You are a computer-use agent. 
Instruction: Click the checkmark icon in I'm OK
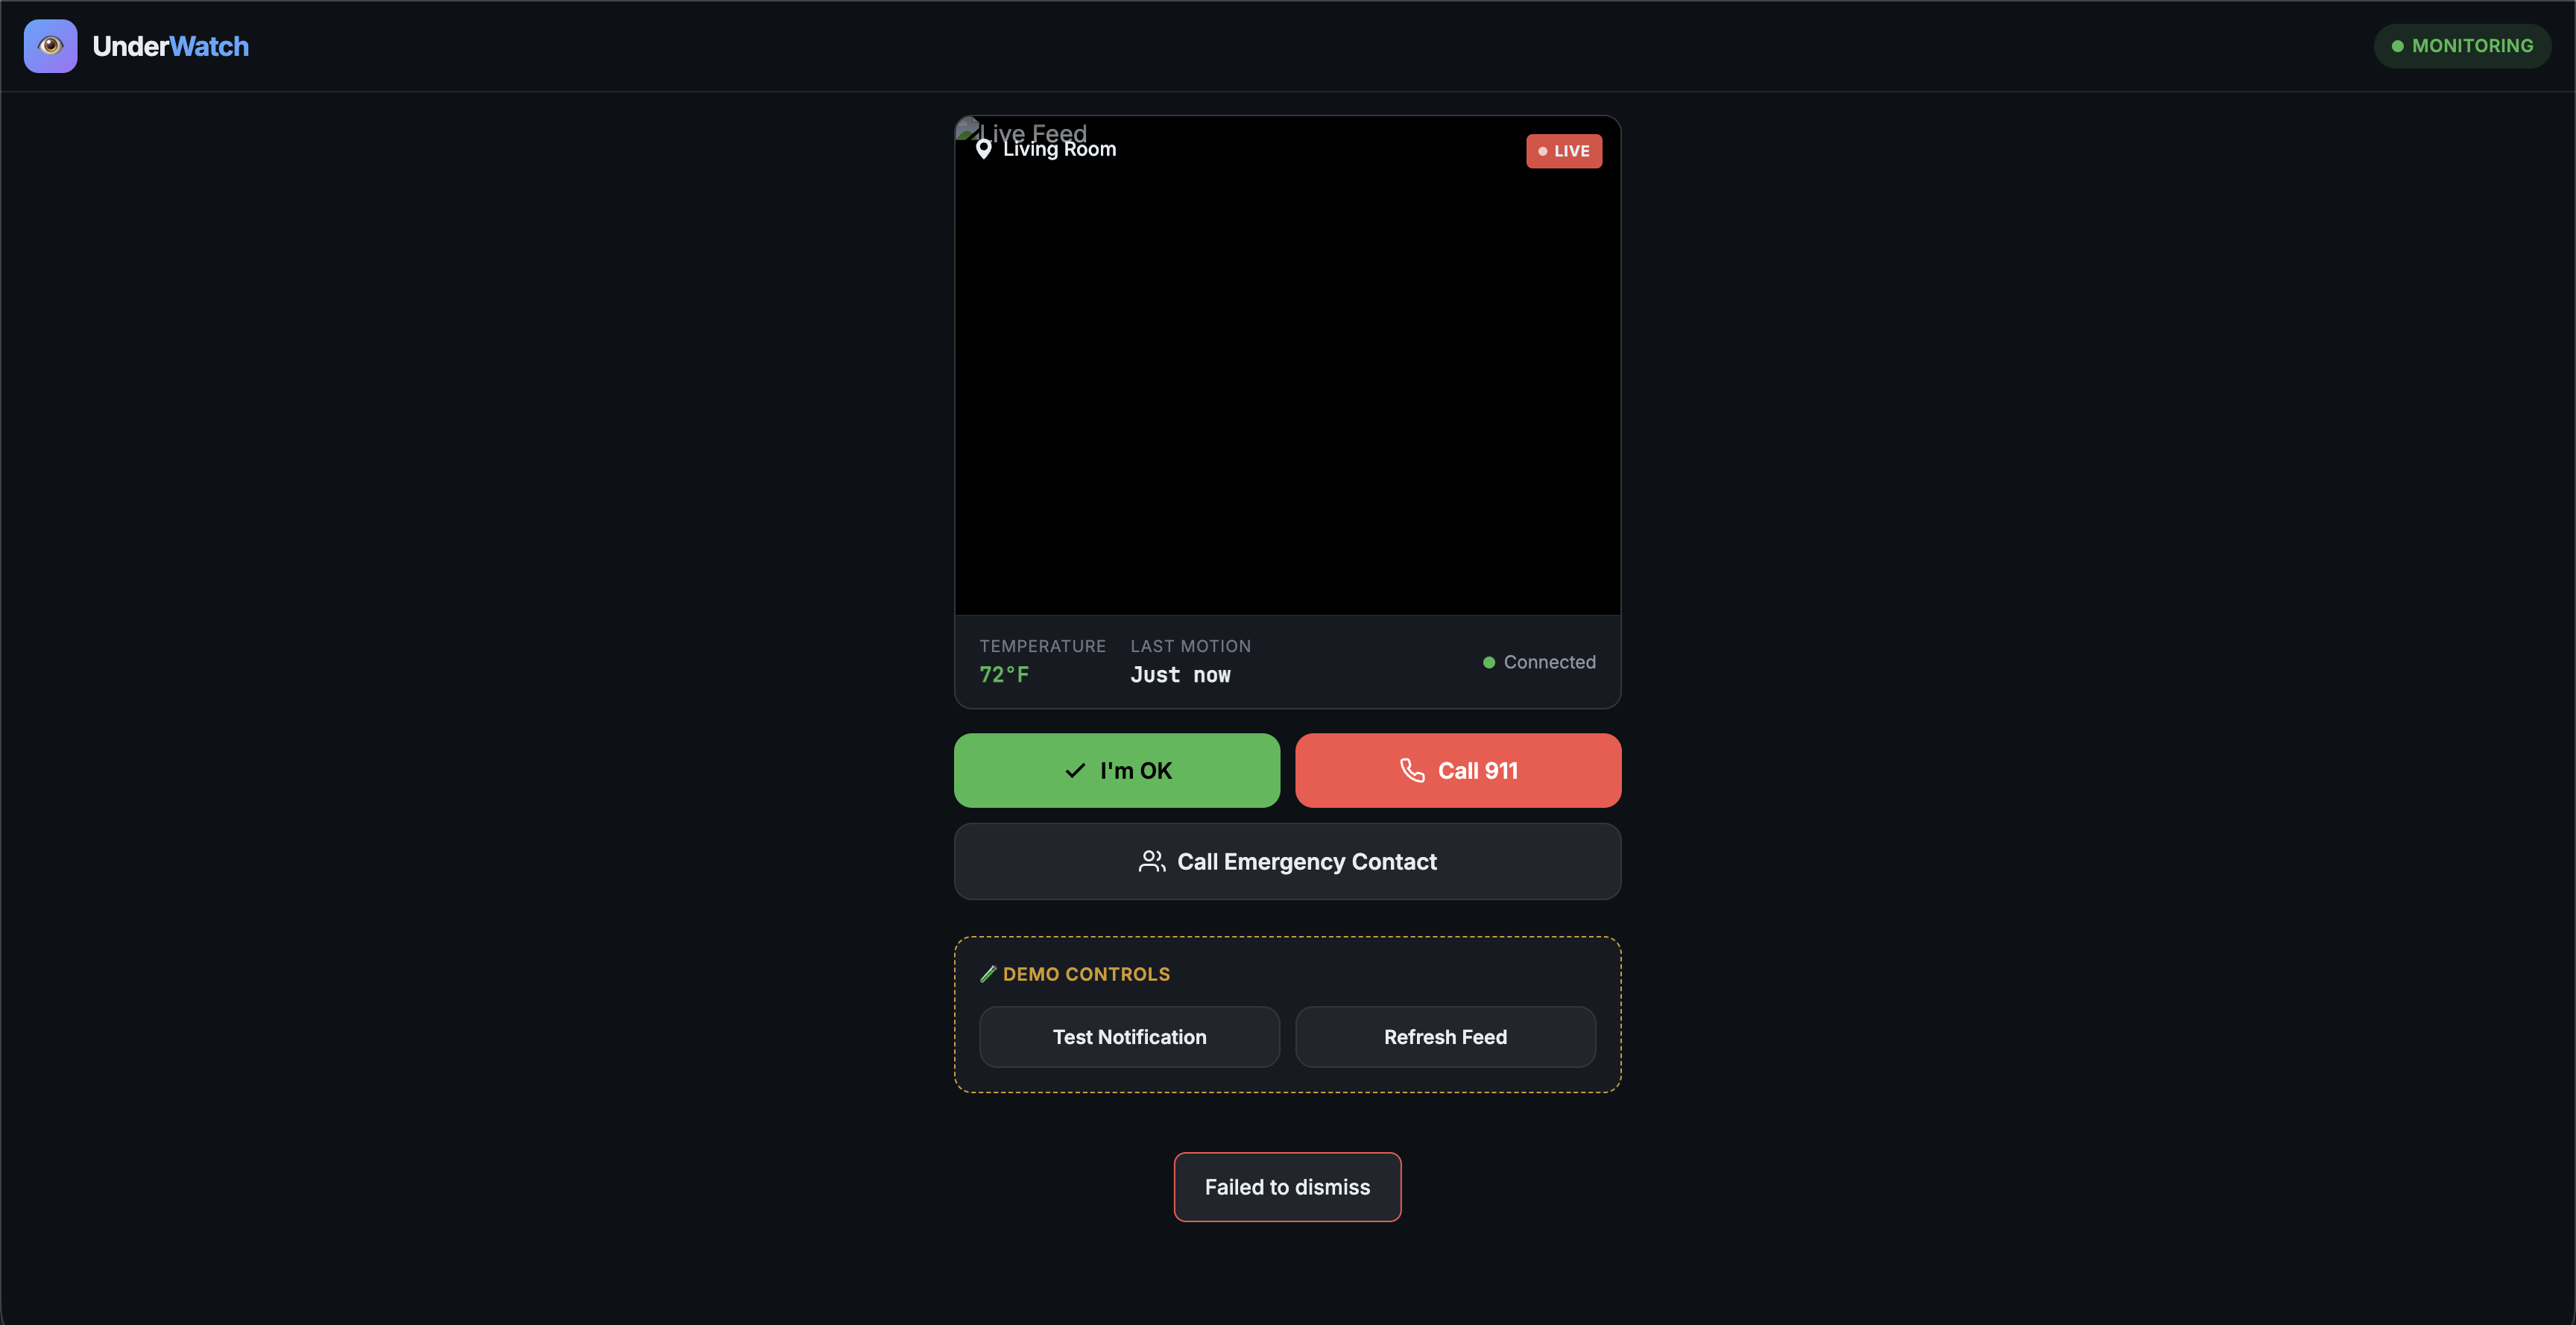[x=1075, y=771]
